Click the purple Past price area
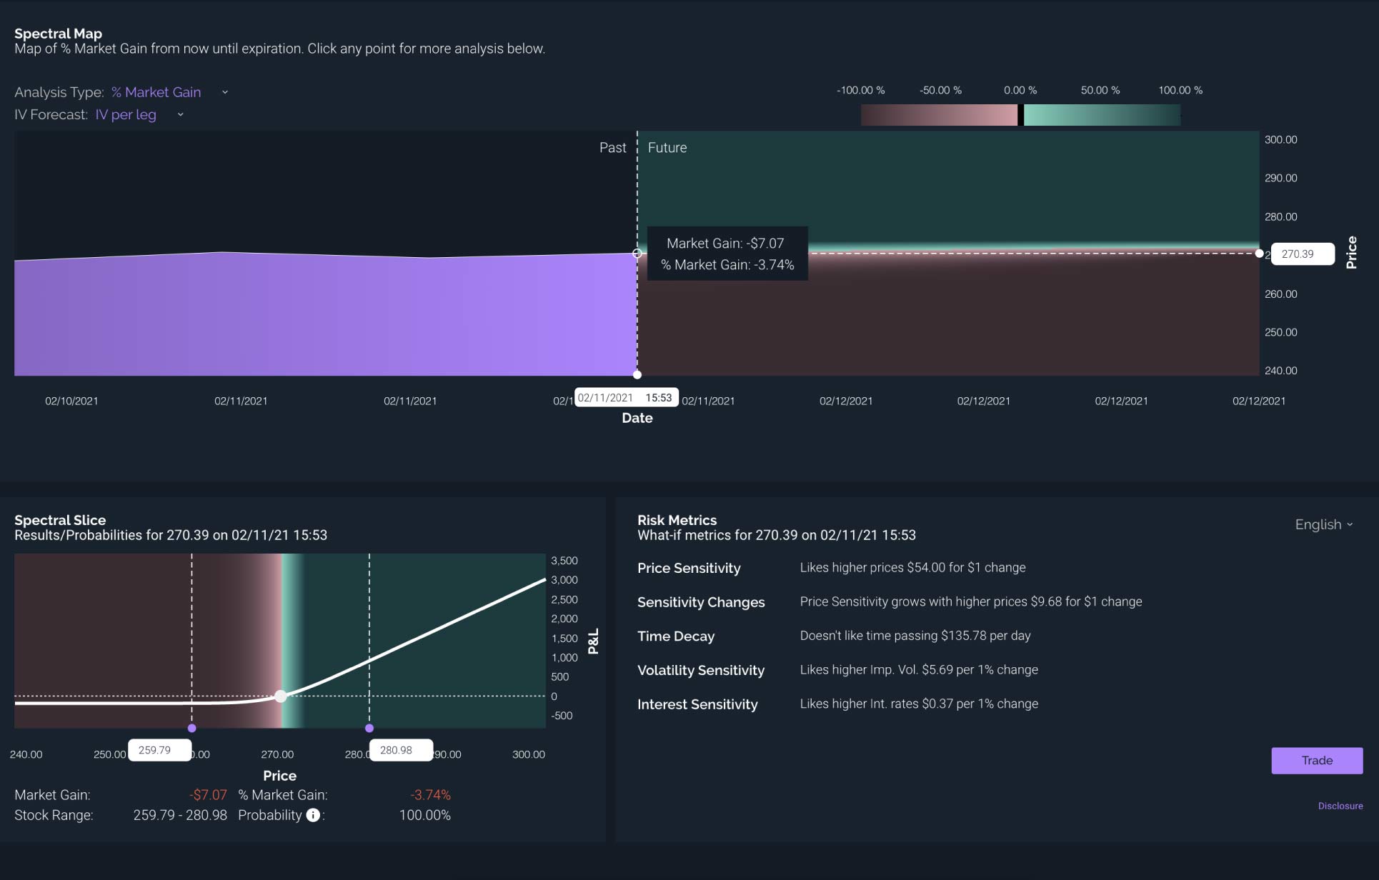 [322, 314]
